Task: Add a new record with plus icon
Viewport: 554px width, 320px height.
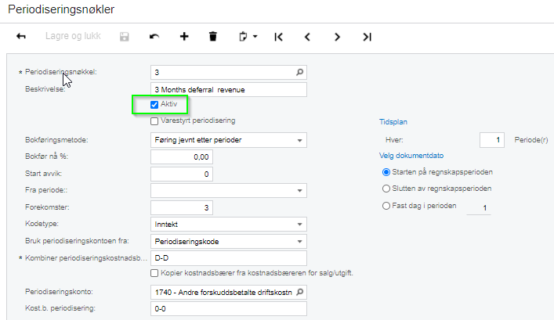Action: point(184,36)
